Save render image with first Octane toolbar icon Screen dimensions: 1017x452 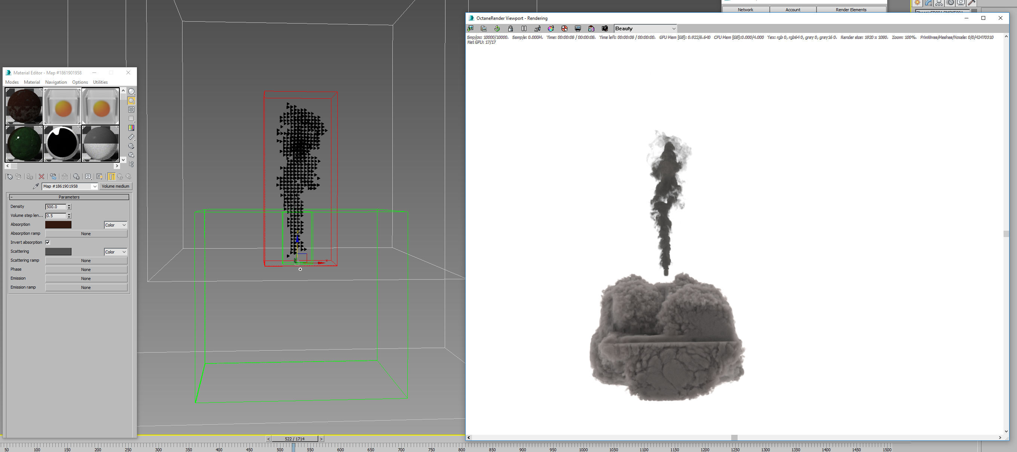tap(470, 28)
